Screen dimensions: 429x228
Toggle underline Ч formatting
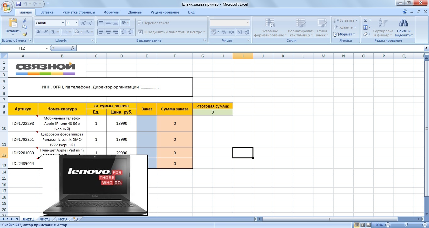pos(53,32)
